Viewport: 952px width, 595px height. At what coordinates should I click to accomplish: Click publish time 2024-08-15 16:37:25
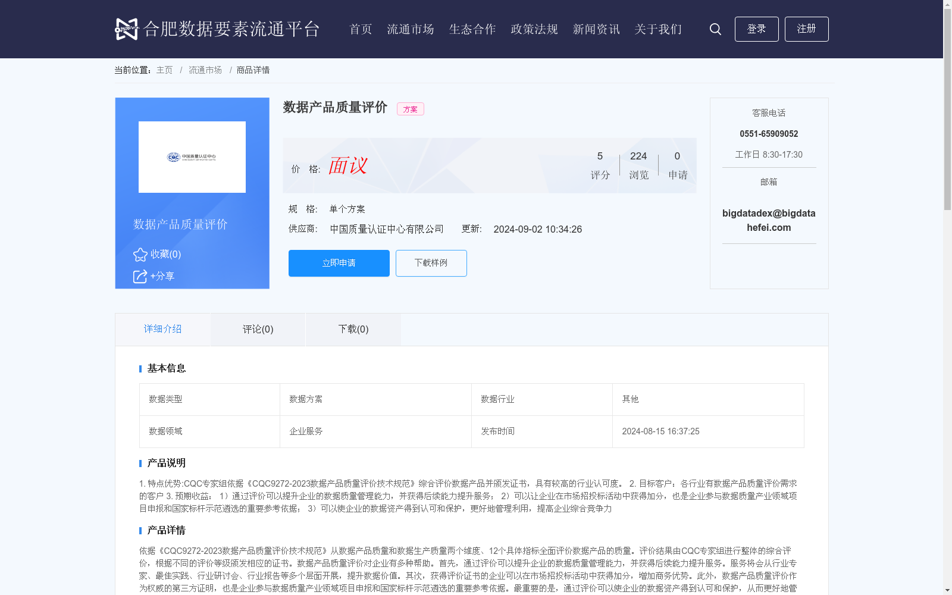(x=660, y=431)
